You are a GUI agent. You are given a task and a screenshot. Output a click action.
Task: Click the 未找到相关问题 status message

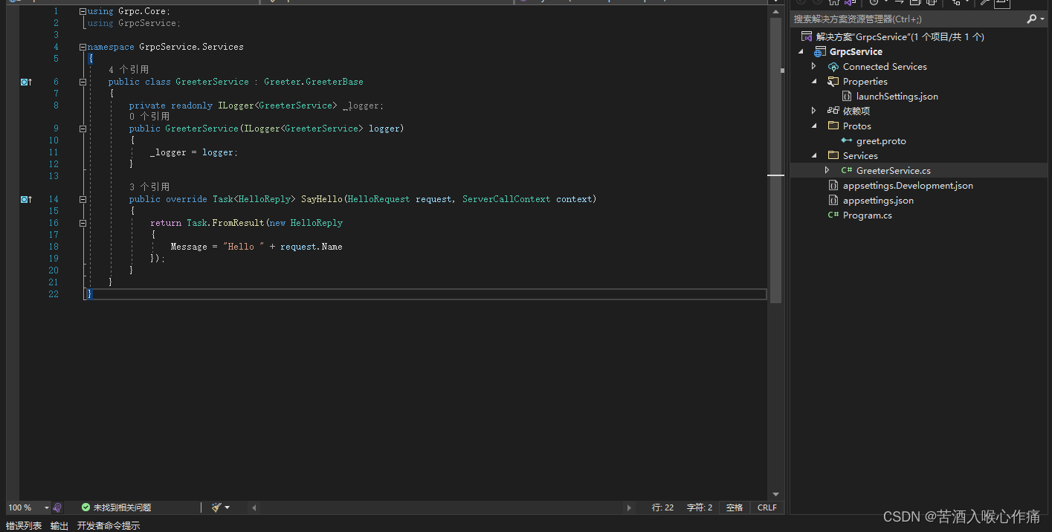(x=122, y=507)
